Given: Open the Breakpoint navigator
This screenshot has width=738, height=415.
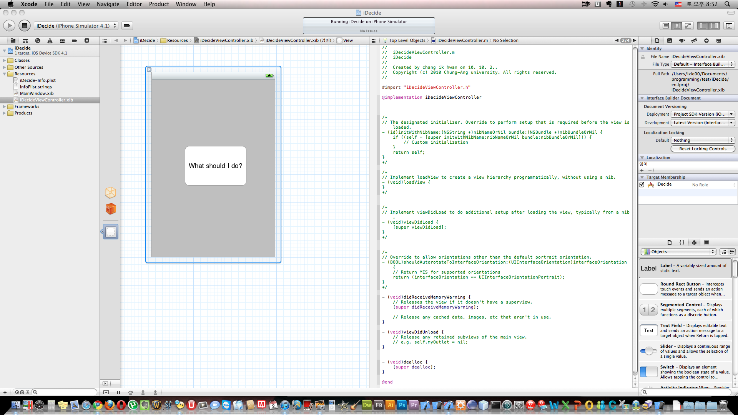Looking at the screenshot, I should [x=74, y=40].
